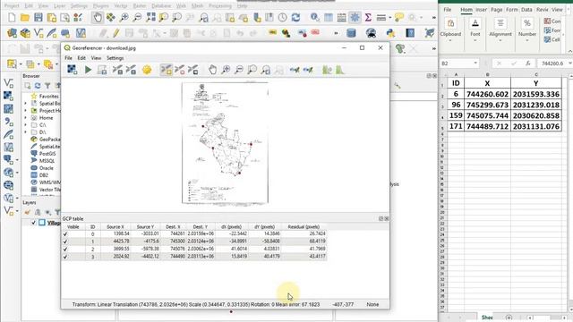This screenshot has width=573, height=322.
Task: Select the Move GCP Point tool
Action: tap(193, 70)
